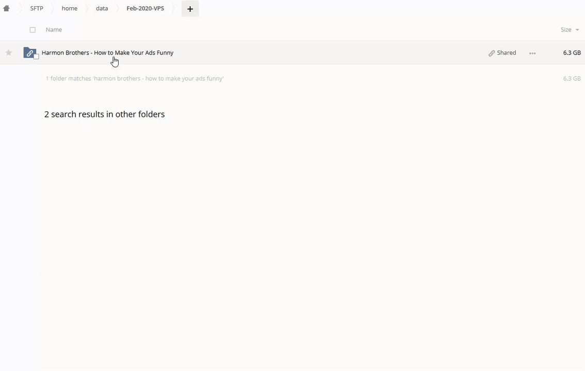Click the chain link icon beside Shared
Screen dimensions: 585x371
(x=492, y=53)
